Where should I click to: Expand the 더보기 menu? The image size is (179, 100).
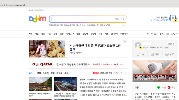124,34
